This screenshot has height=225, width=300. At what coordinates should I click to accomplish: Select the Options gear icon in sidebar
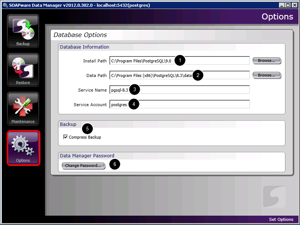23,148
